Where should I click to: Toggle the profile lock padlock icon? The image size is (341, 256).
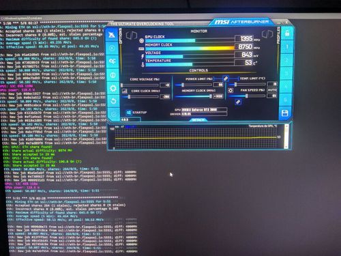point(287,33)
